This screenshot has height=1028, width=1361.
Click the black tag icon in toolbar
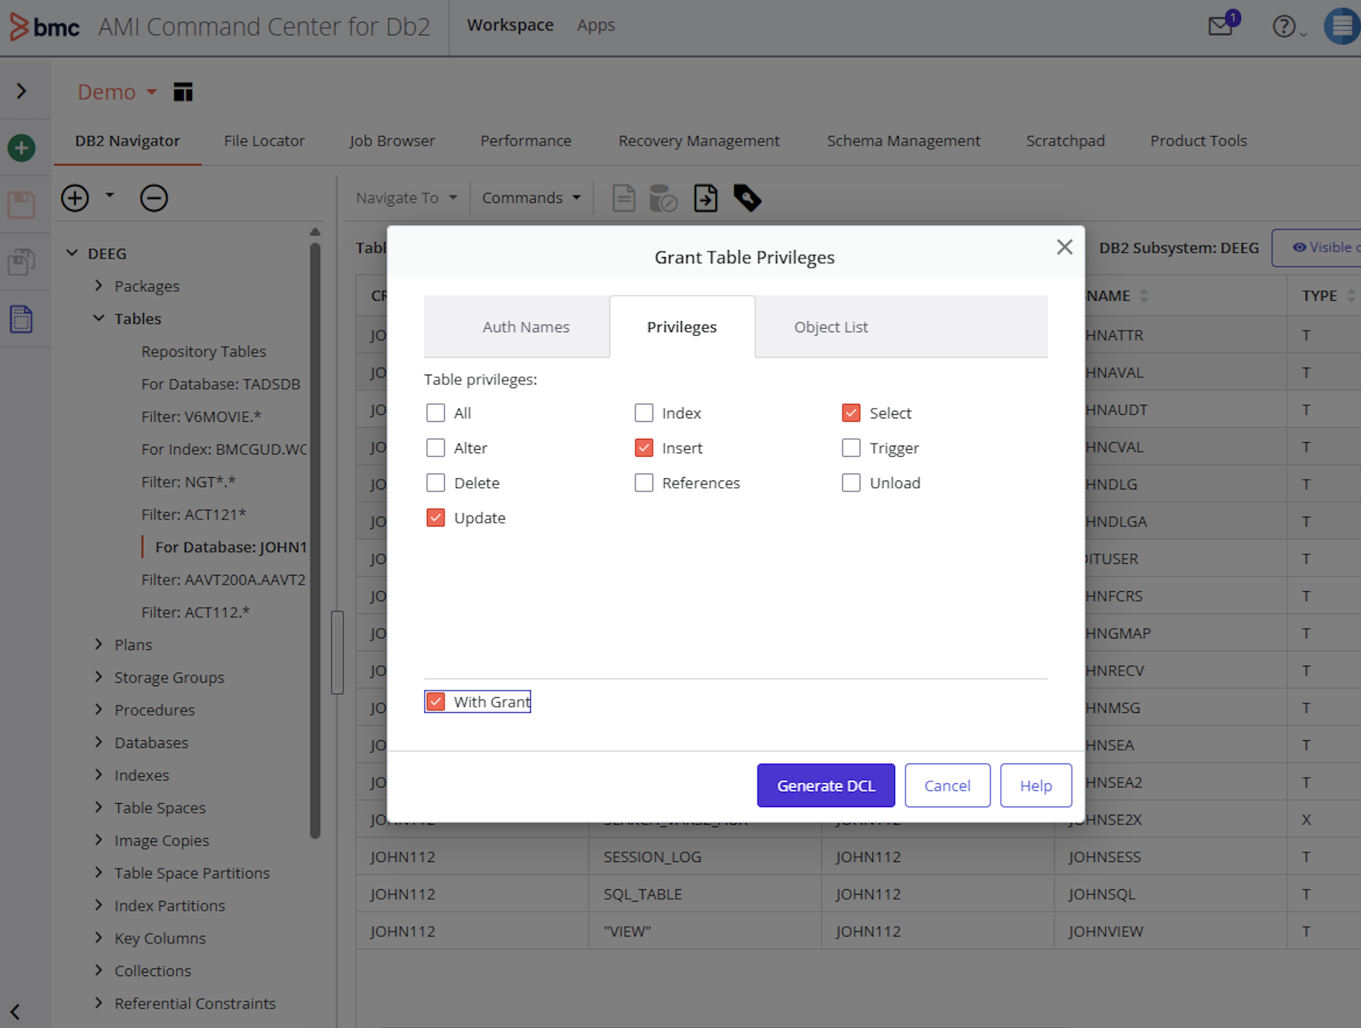[747, 198]
